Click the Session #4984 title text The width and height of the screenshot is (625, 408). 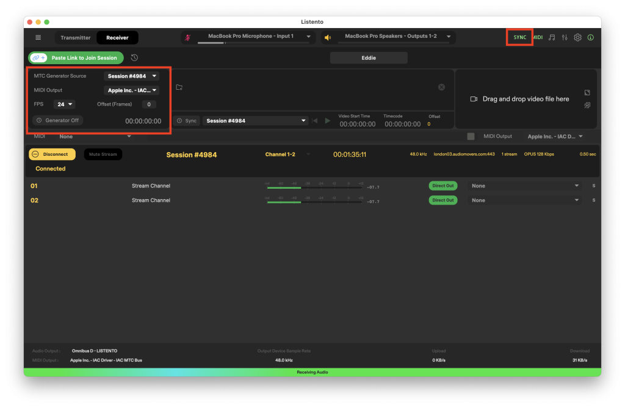191,155
